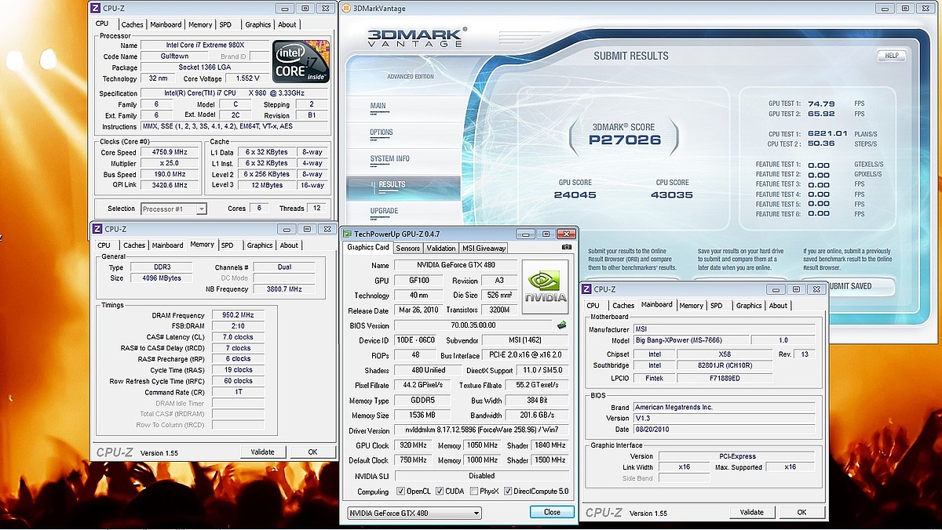Open the MSI Giveaway tab in GPU-Z
Screen dimensions: 942x530
pyautogui.click(x=483, y=248)
